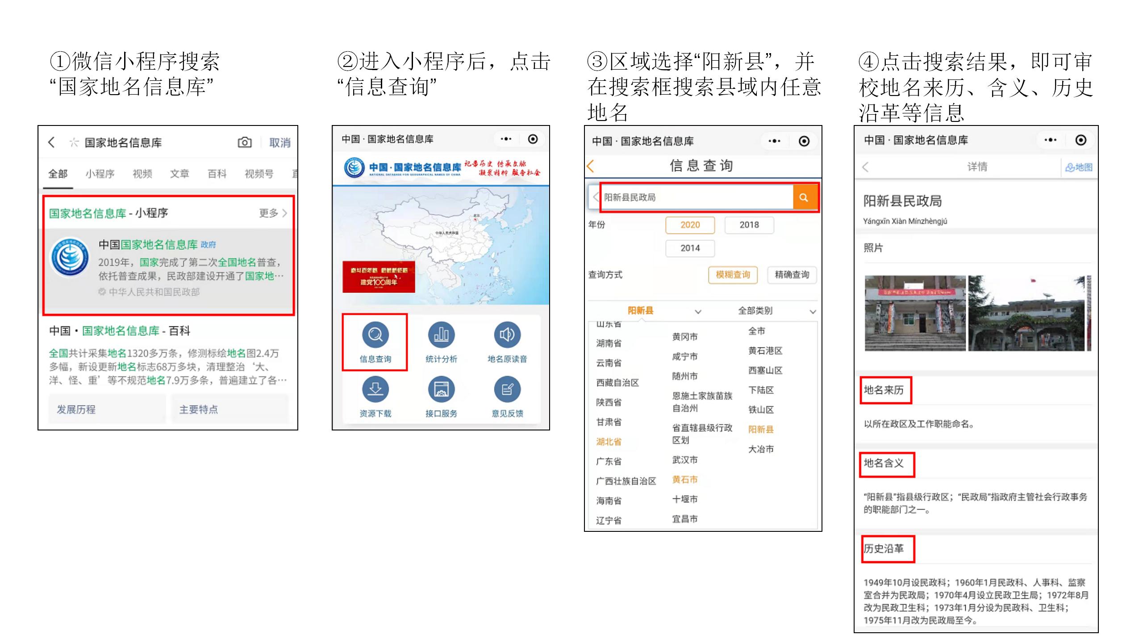Tap the 地名原读音 speaker icon
Image resolution: width=1143 pixels, height=643 pixels.
pos(507,335)
